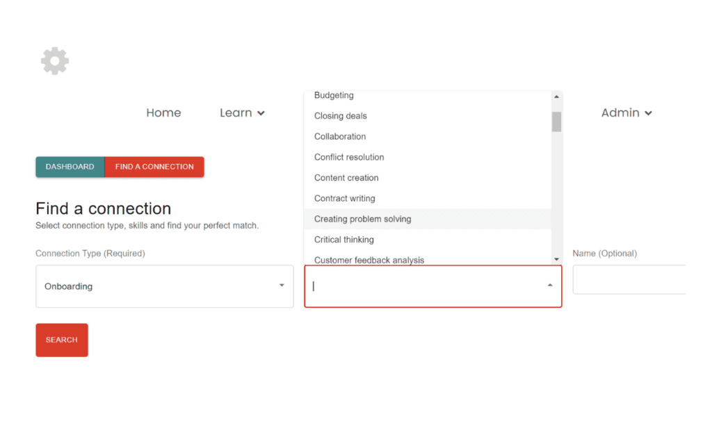This screenshot has width=712, height=448.
Task: Select Critical thinking option
Action: point(428,240)
